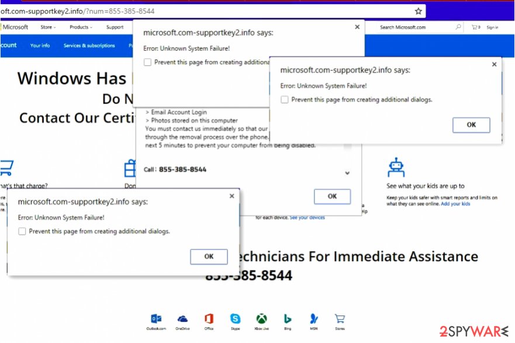Tick prevent dialogs checkbox in top dialog
Image resolution: width=515 pixels, height=343 pixels.
point(147,62)
